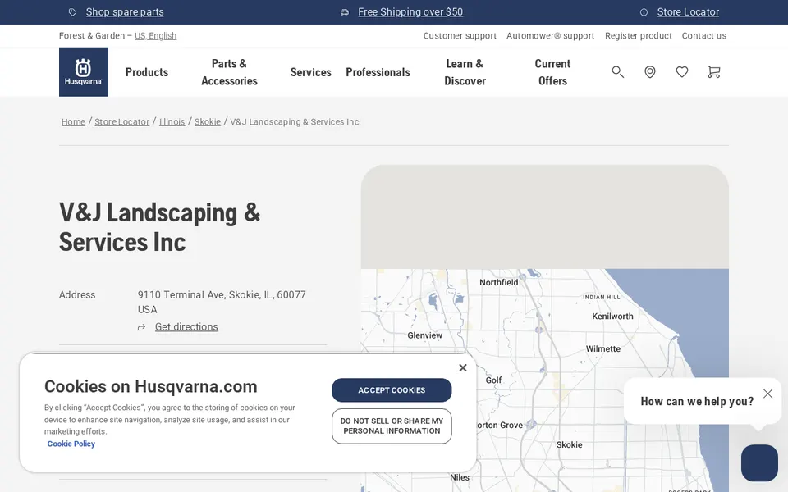Open the Products menu

147,72
